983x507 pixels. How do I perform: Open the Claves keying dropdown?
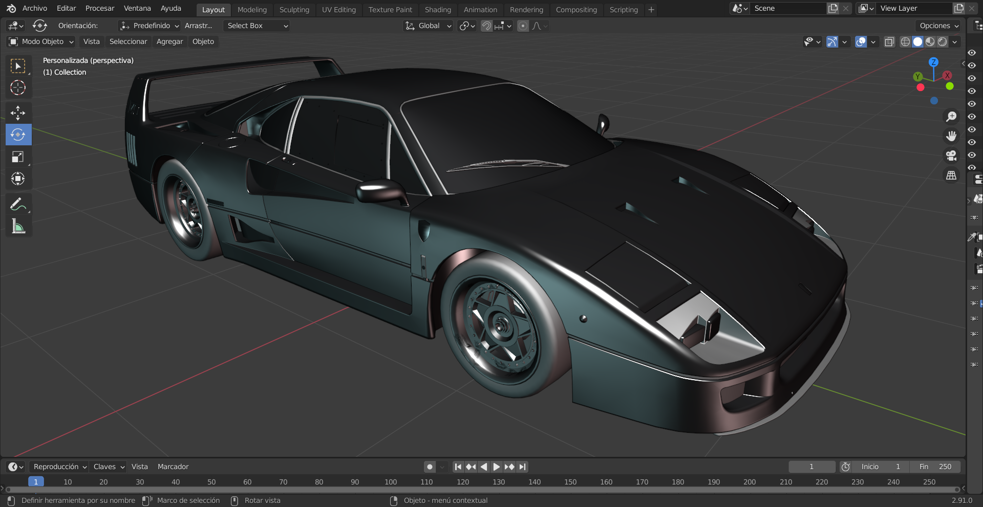tap(108, 467)
